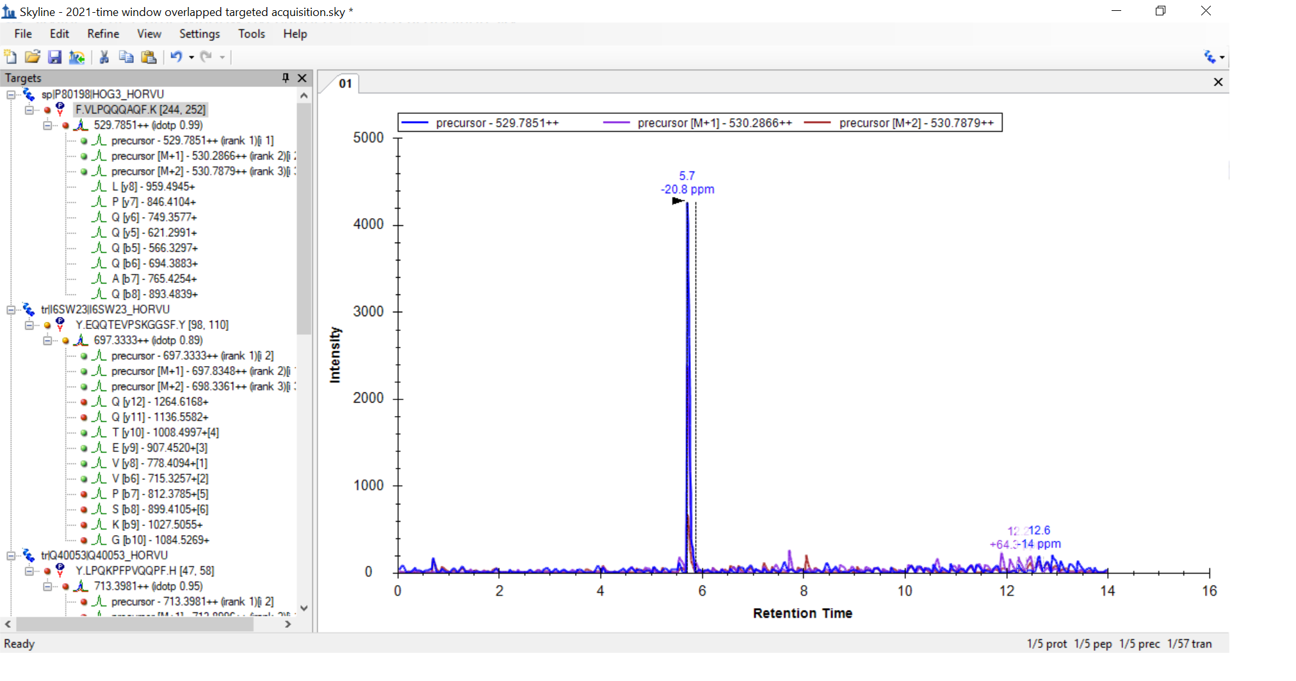
Task: Save the document with the floppy disk icon
Action: [x=54, y=57]
